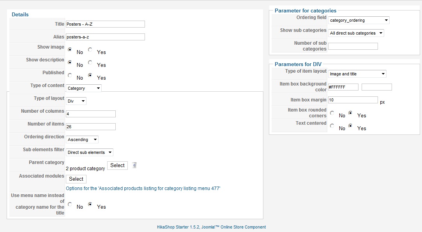Viewport: 422px width, 232px height.
Task: Choose No for Use menu name instead of category name
Action: [x=70, y=204]
